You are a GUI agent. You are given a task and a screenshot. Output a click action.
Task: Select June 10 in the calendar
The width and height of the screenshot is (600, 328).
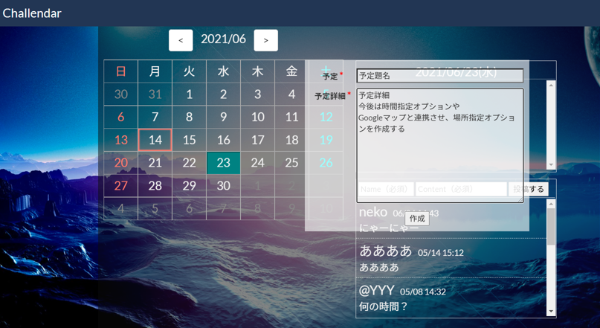pyautogui.click(x=257, y=117)
